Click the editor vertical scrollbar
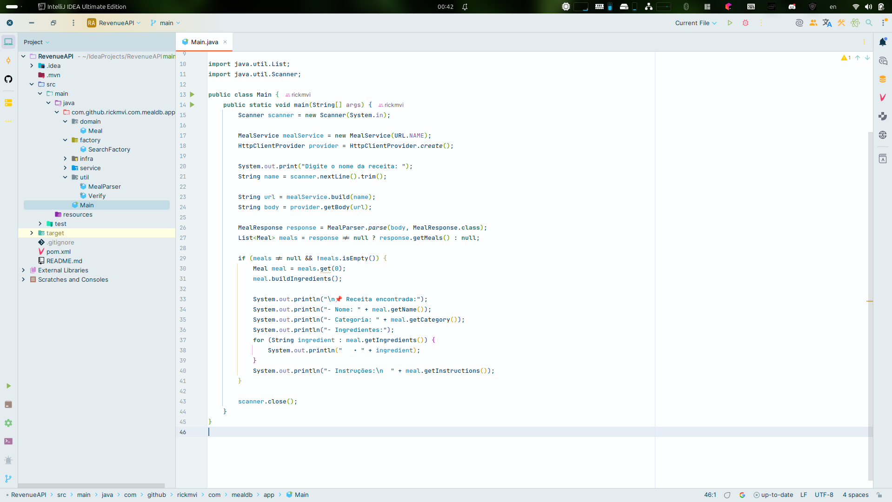The width and height of the screenshot is (892, 502). click(x=870, y=307)
